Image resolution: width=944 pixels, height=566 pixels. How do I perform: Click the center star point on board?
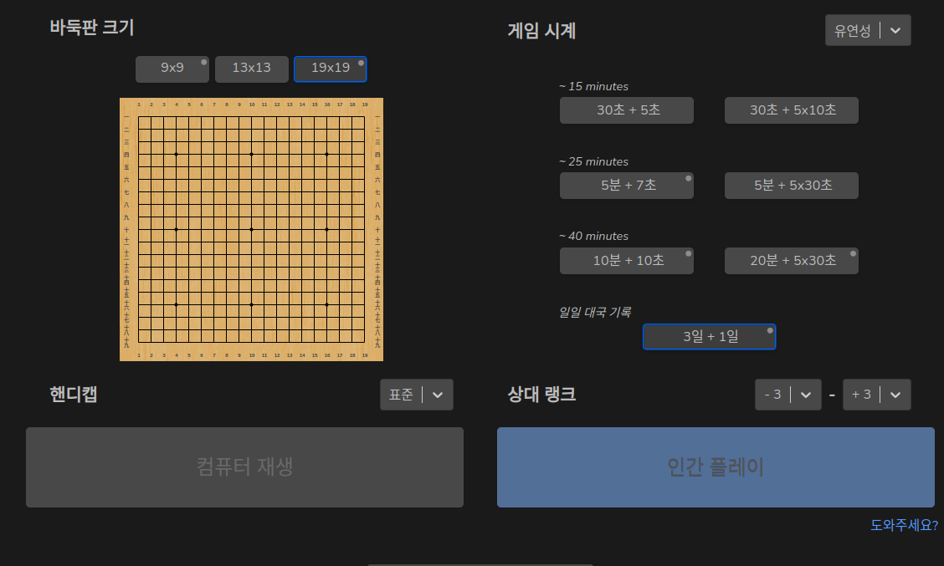point(251,229)
